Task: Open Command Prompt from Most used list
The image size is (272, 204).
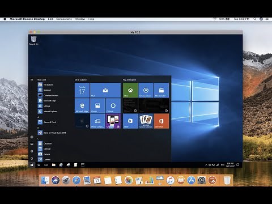Action: tap(48, 95)
